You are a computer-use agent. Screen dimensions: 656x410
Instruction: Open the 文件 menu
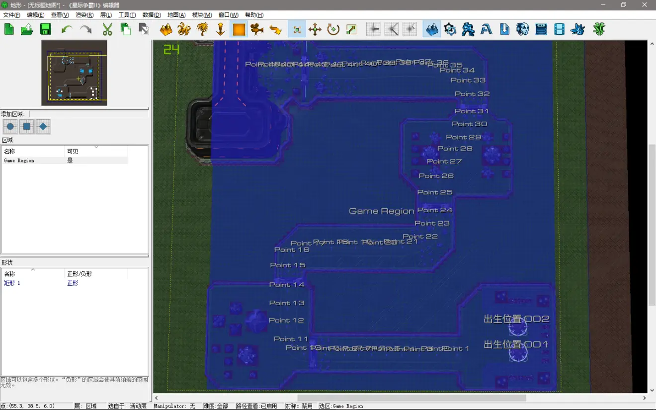click(x=11, y=15)
